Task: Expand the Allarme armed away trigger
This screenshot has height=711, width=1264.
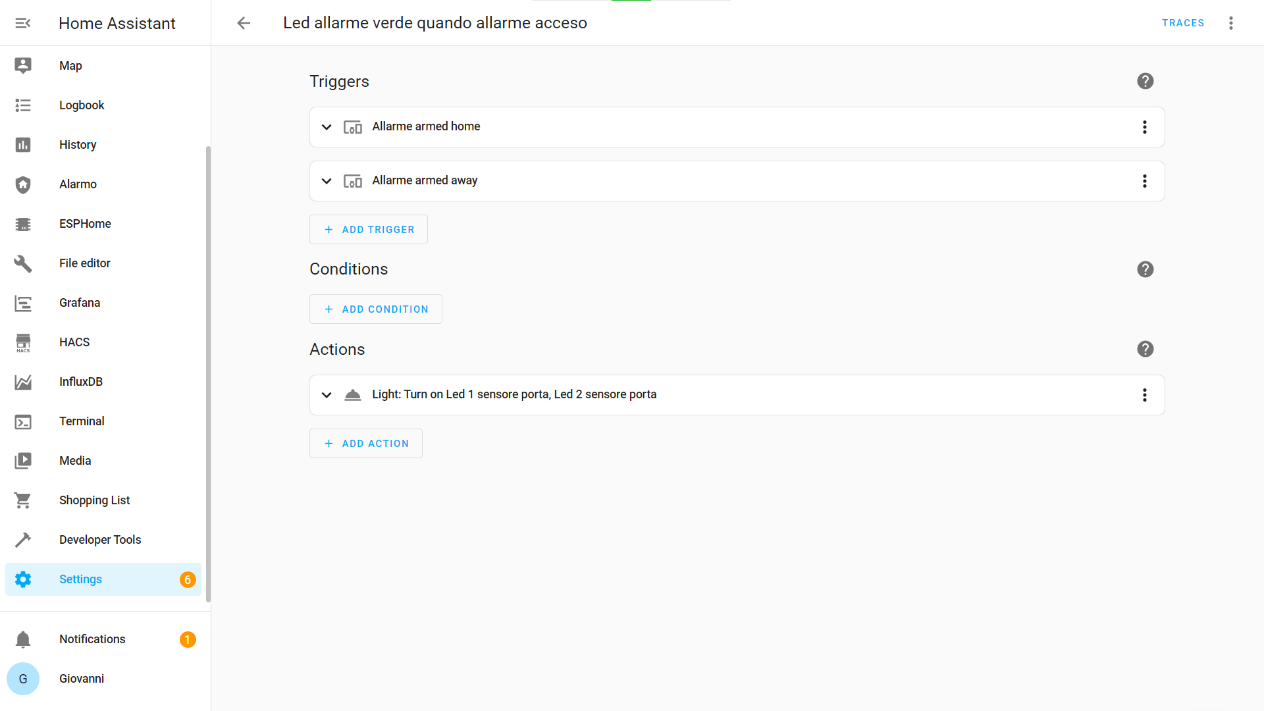Action: pyautogui.click(x=327, y=181)
